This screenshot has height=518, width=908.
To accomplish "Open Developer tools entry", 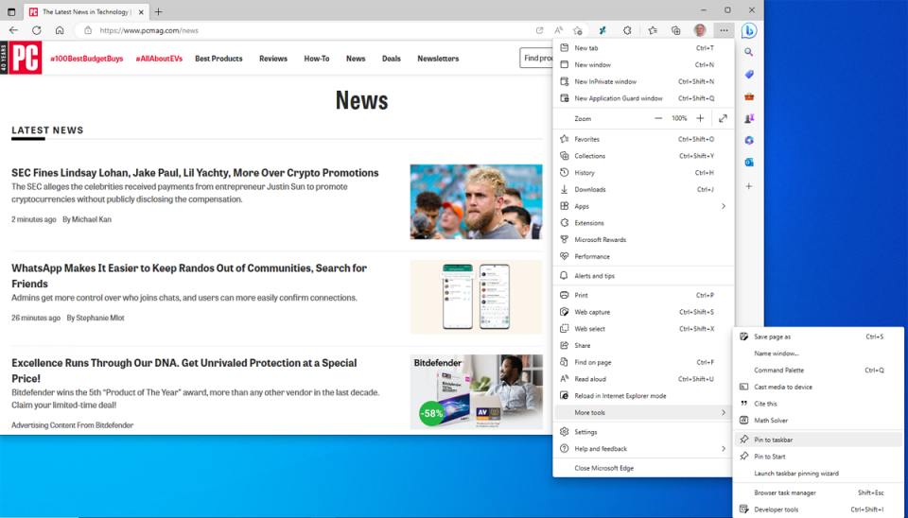I will (818, 509).
